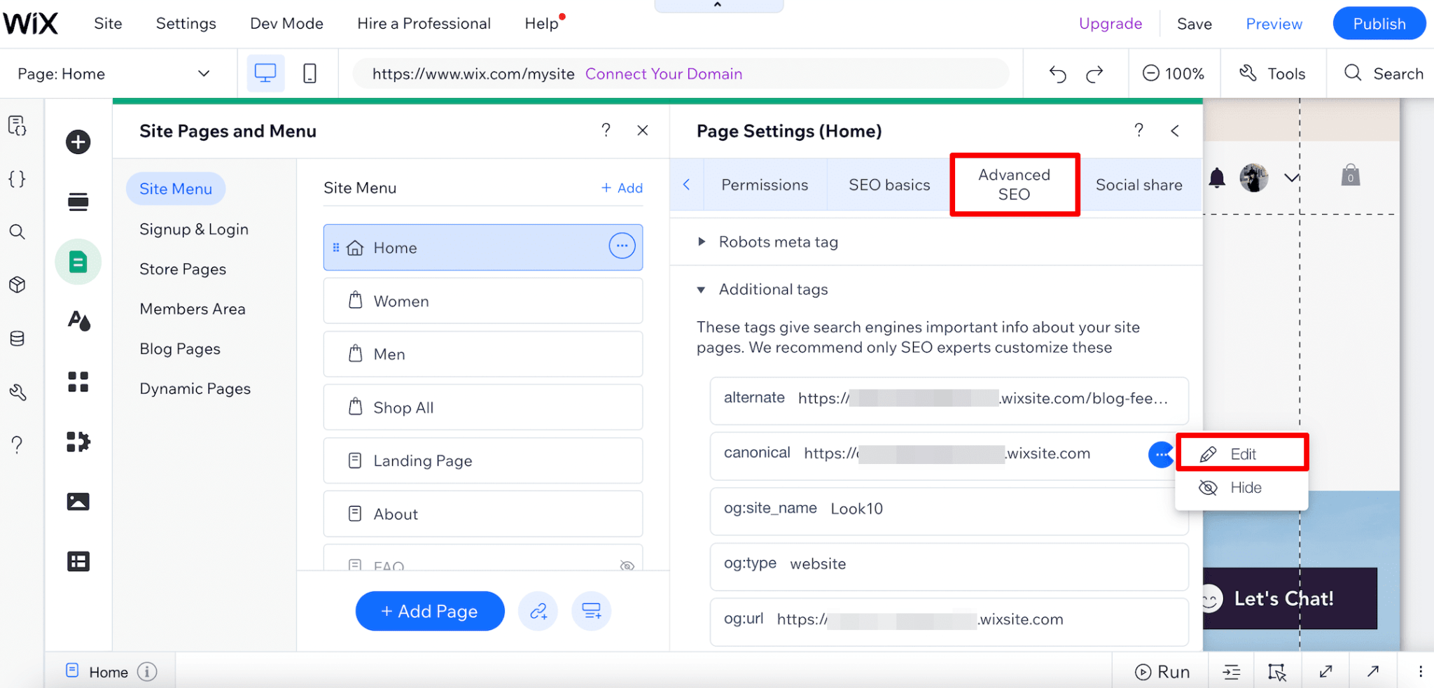Open the notifications bell

click(1216, 177)
